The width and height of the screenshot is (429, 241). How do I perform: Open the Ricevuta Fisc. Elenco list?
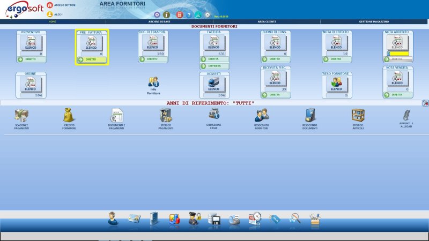275,78
